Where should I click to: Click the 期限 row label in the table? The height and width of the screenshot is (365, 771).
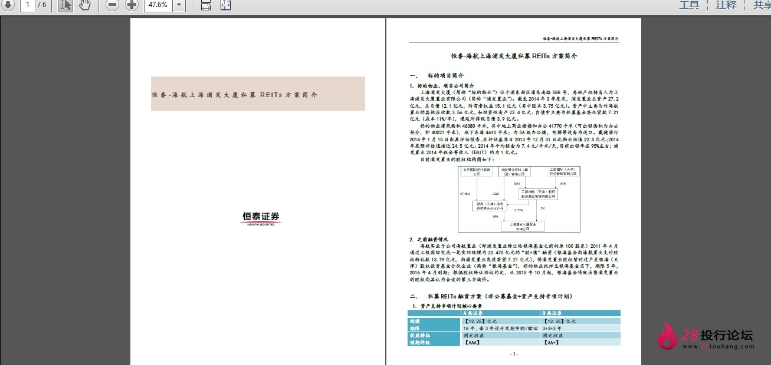click(x=434, y=328)
